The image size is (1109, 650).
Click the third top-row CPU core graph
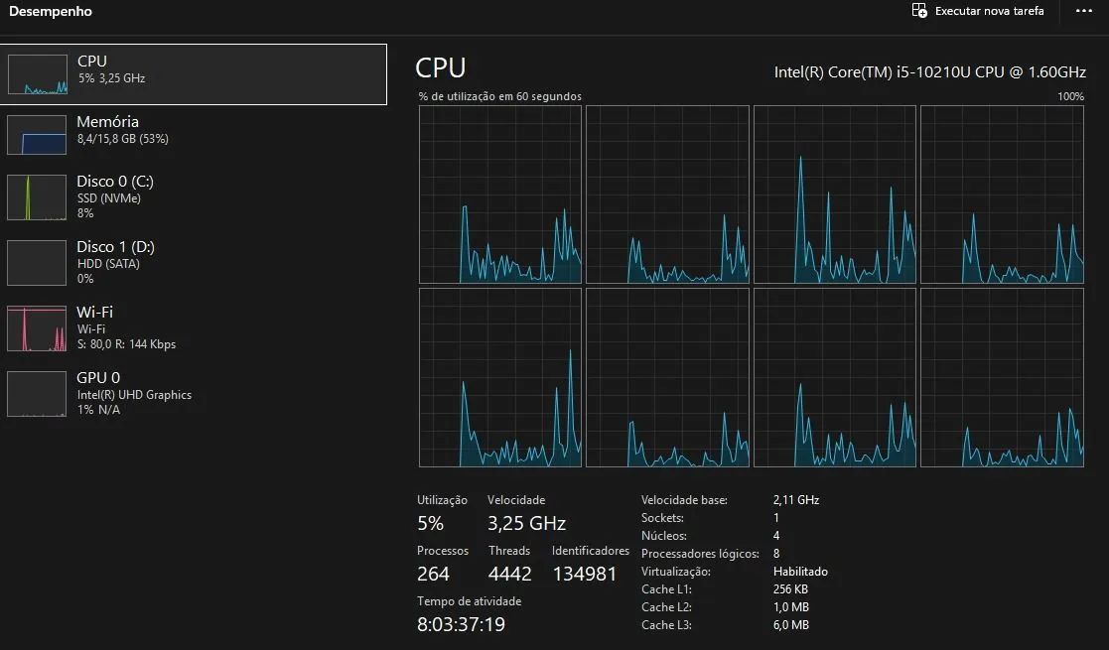click(835, 195)
